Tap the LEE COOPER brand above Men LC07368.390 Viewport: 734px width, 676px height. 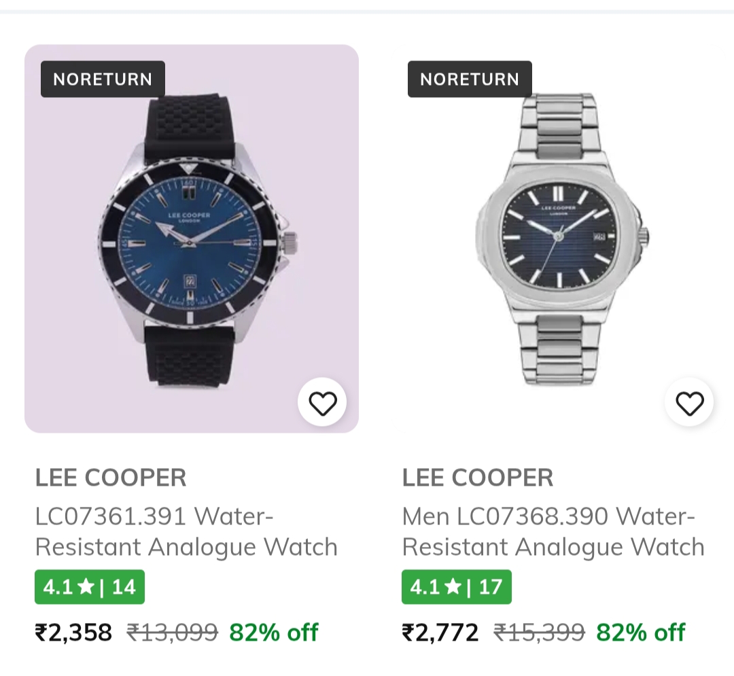(x=478, y=478)
